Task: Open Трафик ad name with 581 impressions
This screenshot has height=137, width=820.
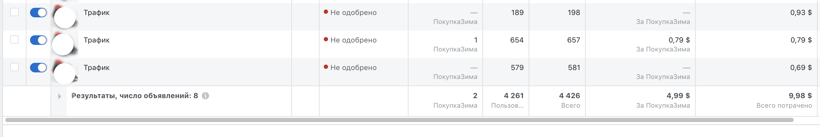Action: pyautogui.click(x=96, y=68)
